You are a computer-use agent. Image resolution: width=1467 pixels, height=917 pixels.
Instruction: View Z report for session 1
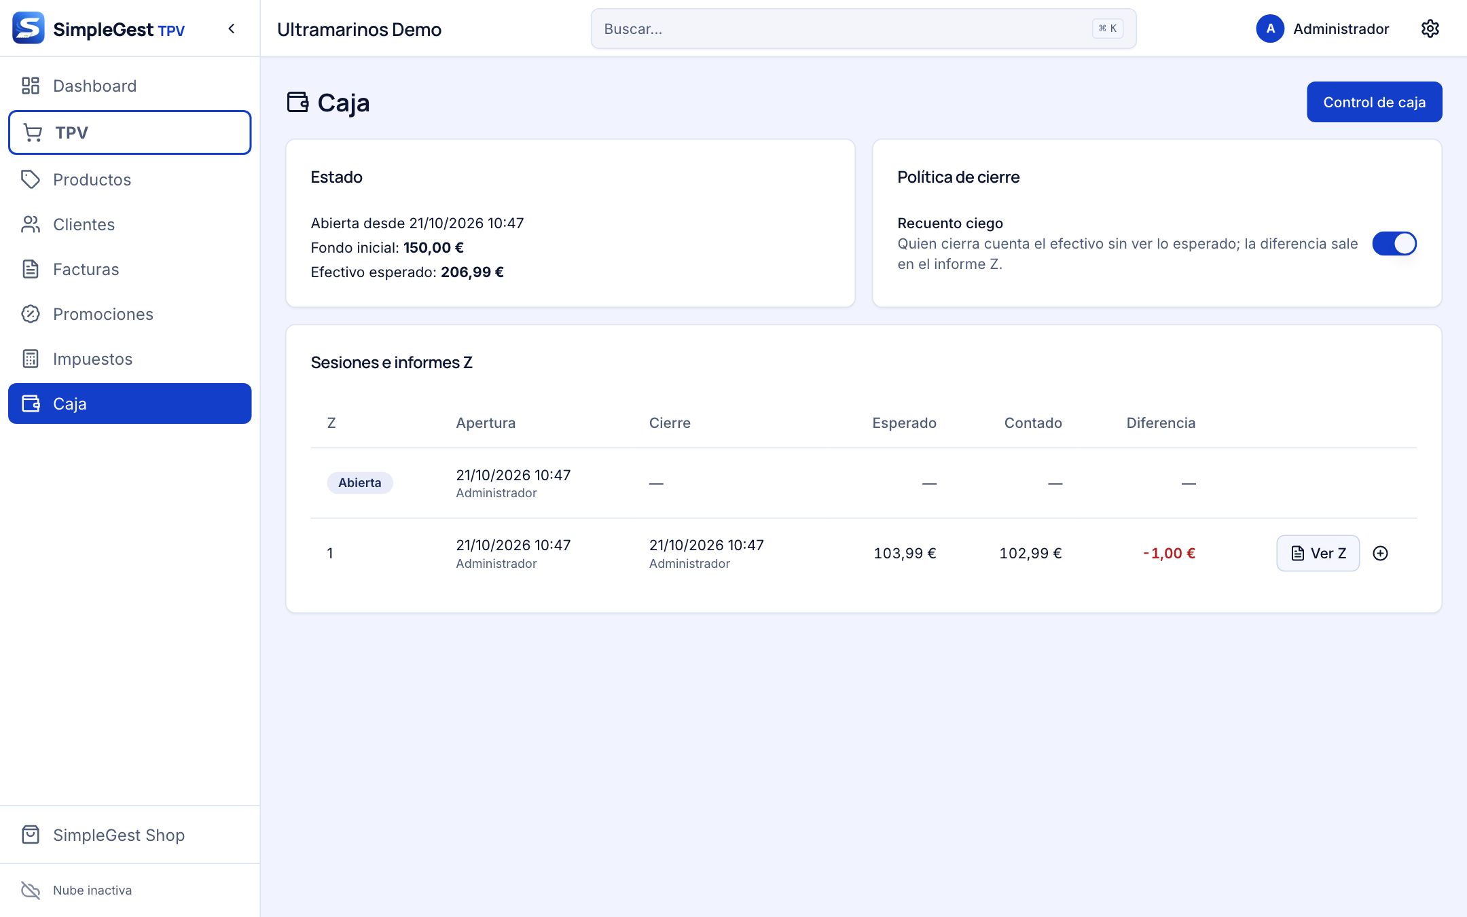click(x=1318, y=553)
